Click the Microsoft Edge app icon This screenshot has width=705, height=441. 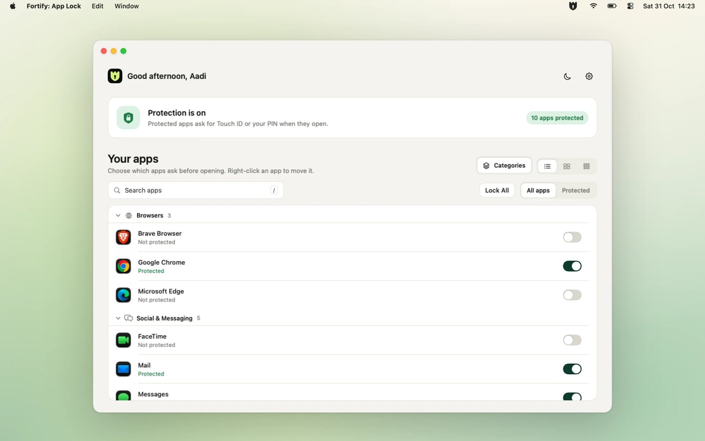123,295
